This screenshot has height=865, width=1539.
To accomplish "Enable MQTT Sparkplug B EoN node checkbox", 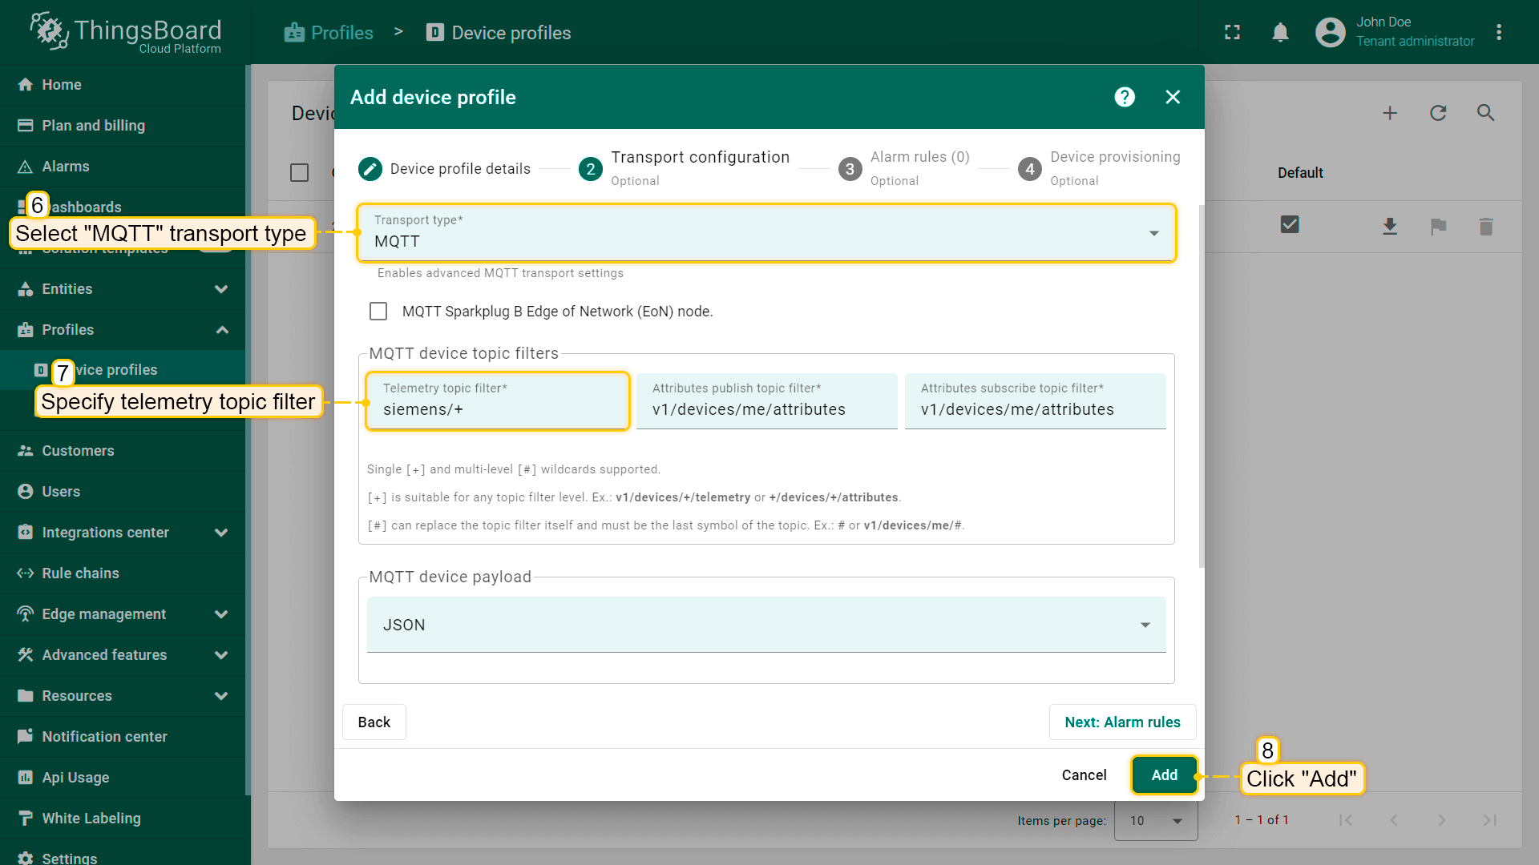I will pyautogui.click(x=378, y=312).
